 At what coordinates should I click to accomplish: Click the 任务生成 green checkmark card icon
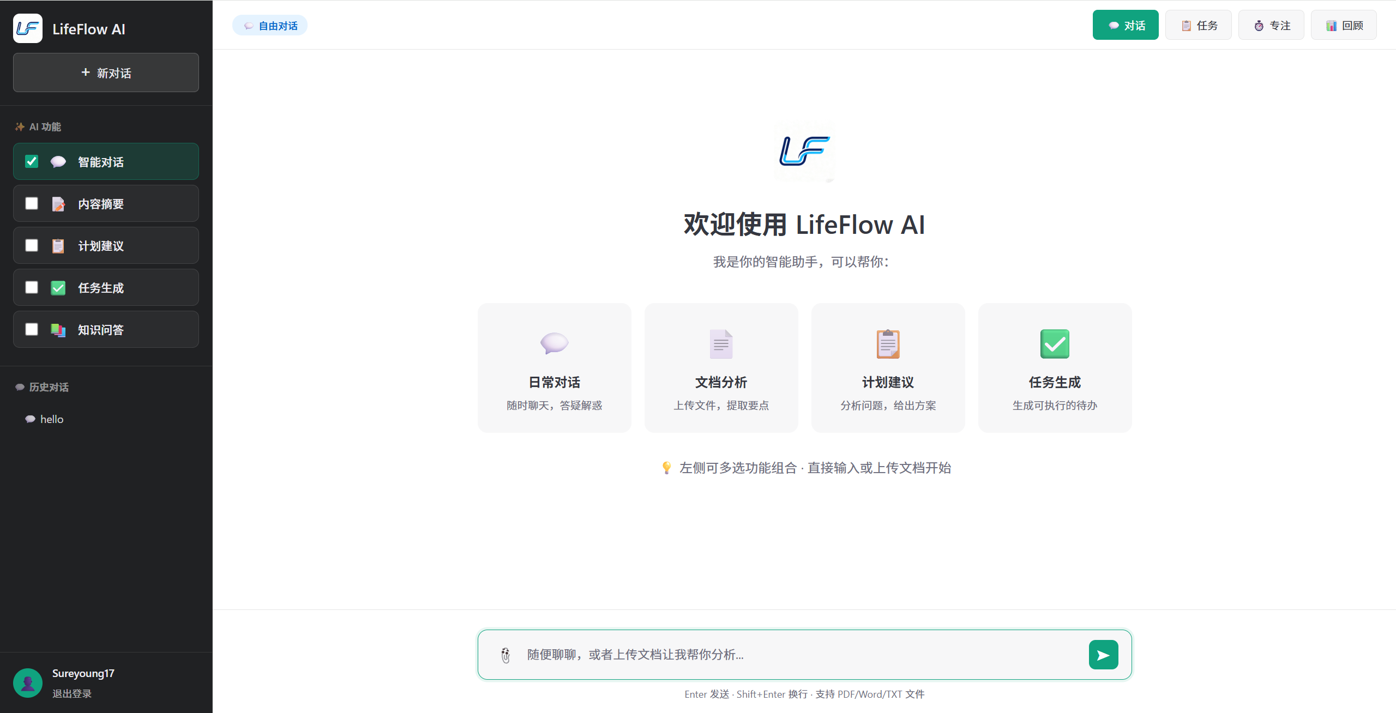click(x=1055, y=344)
